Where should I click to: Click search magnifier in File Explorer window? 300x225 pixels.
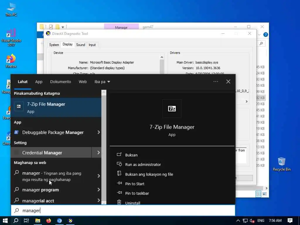[x=261, y=44]
